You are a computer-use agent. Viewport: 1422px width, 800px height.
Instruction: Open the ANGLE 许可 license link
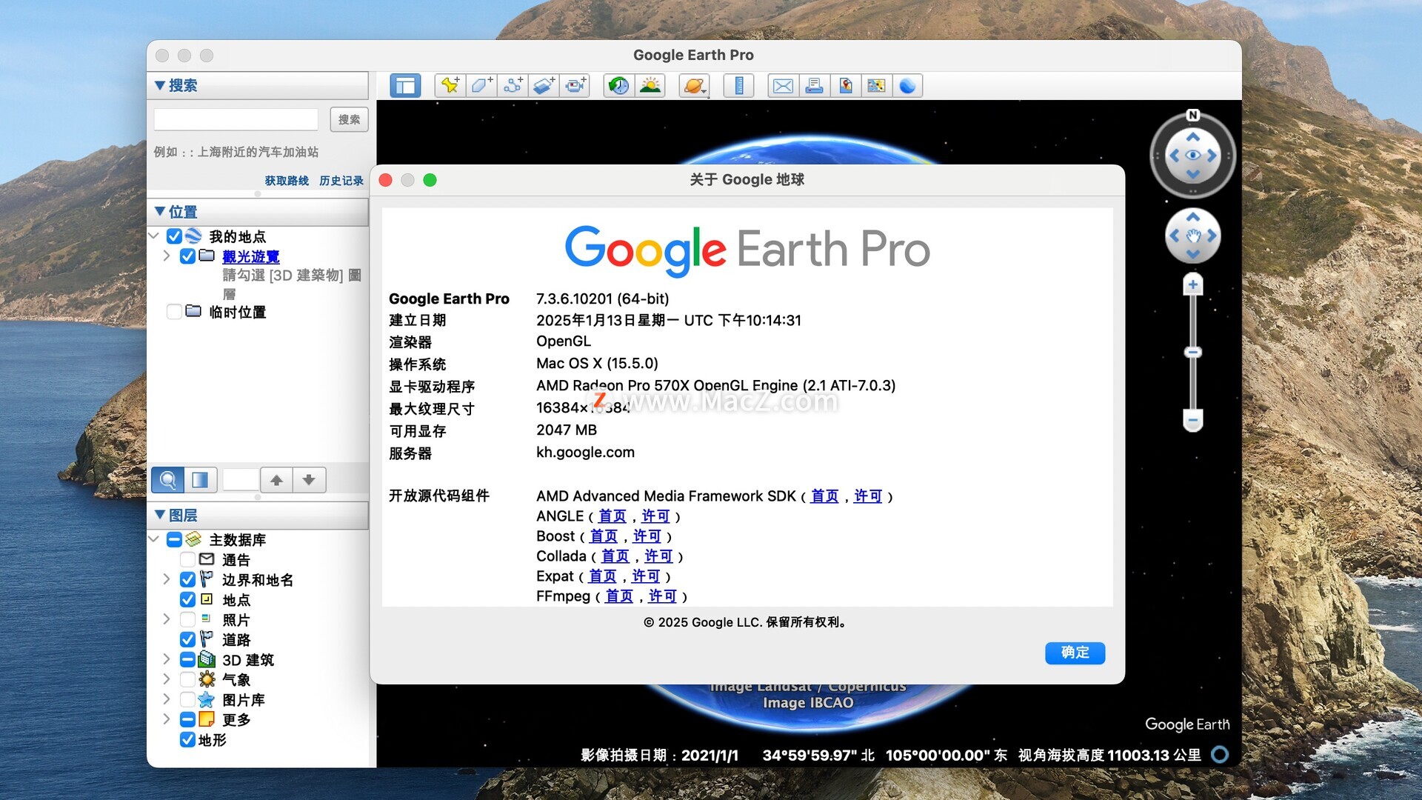pos(655,516)
